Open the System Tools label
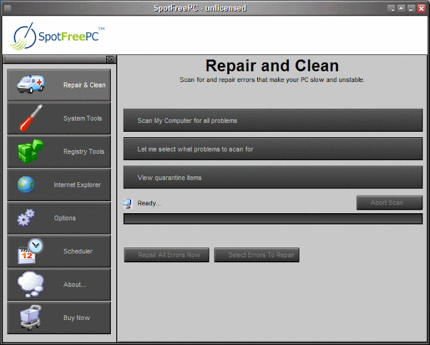 click(83, 118)
